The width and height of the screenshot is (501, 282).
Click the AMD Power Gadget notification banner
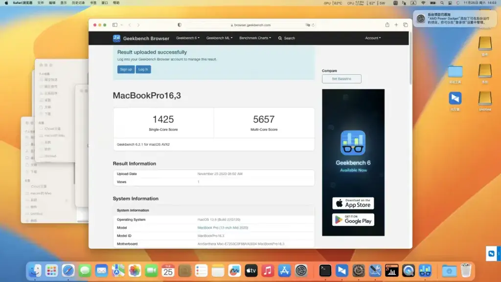(455, 19)
